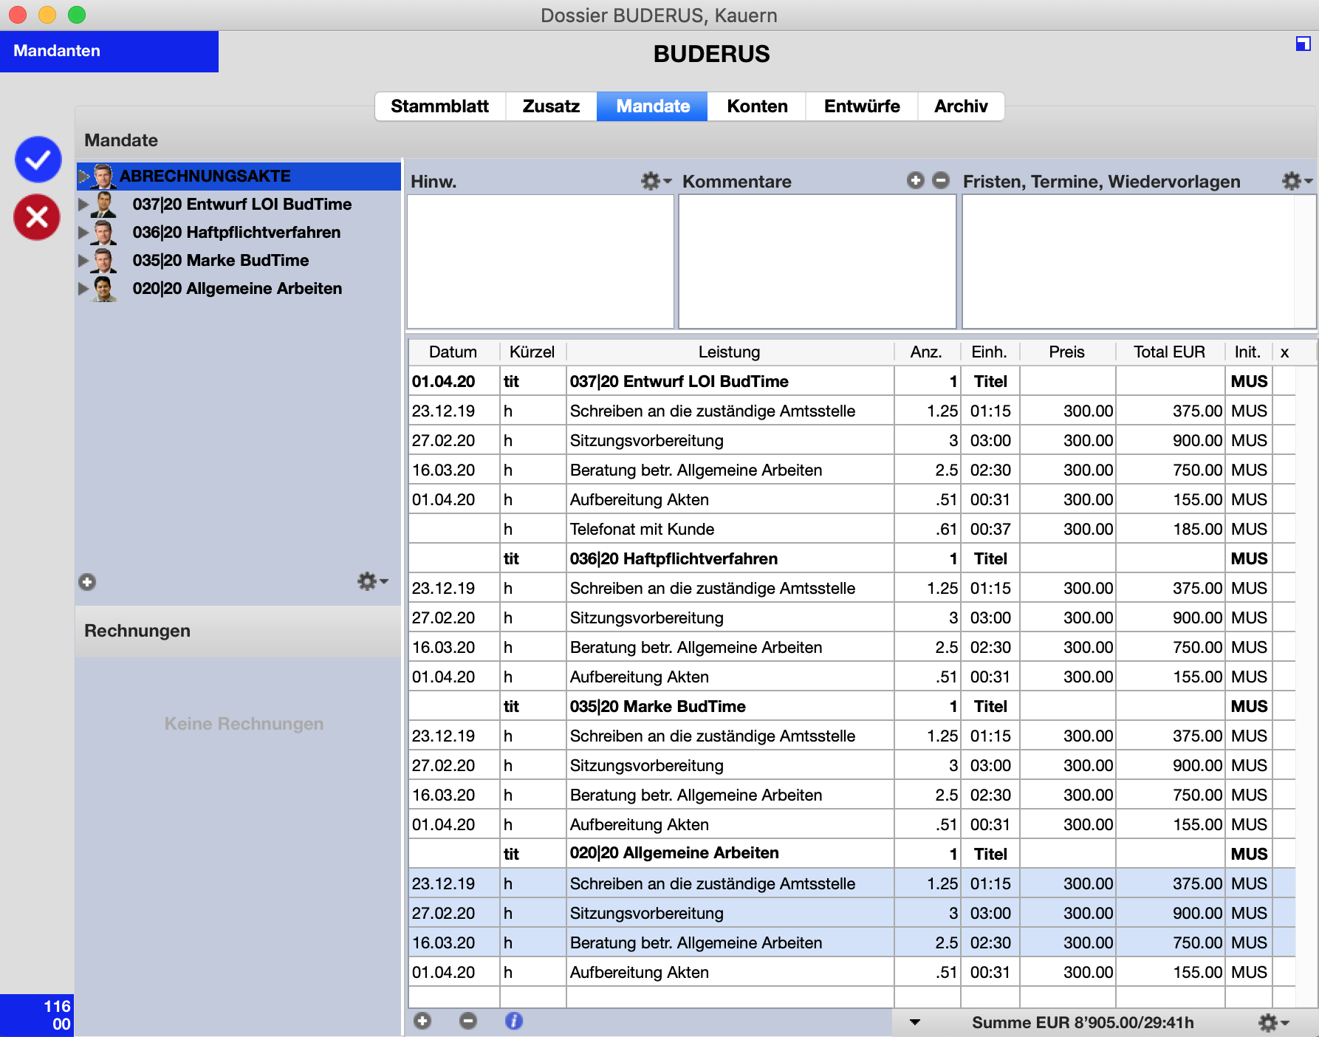Sort by the Datum column header
Screen dimensions: 1319x1037
click(x=453, y=352)
